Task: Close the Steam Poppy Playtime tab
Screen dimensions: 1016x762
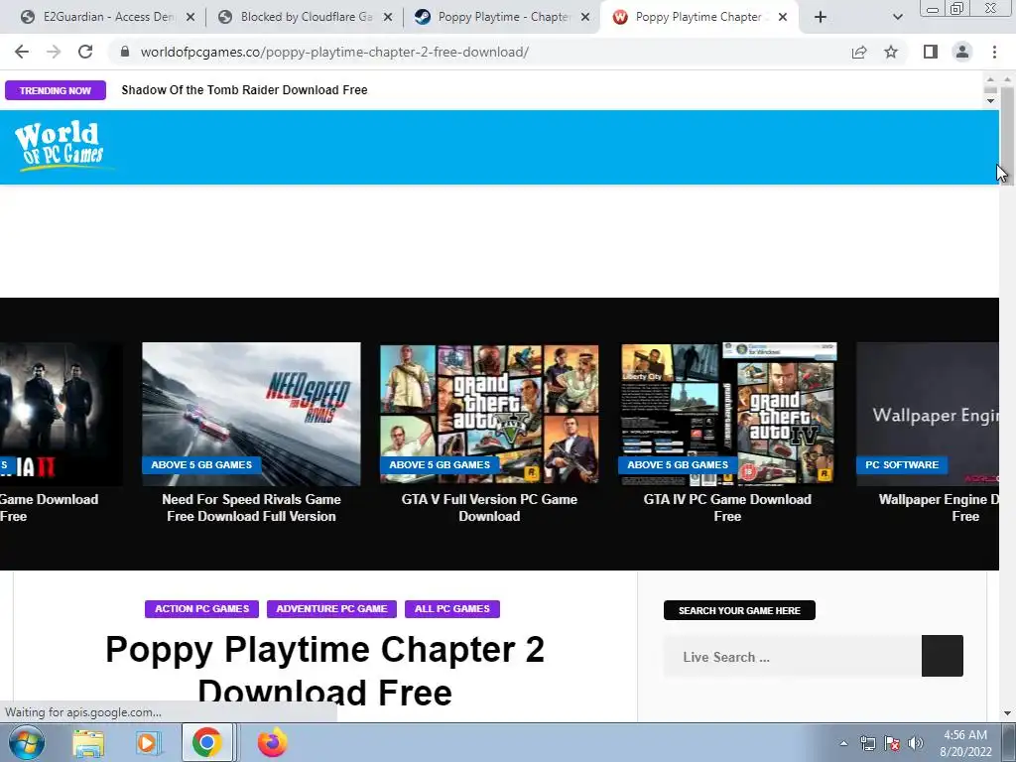Action: tap(585, 18)
